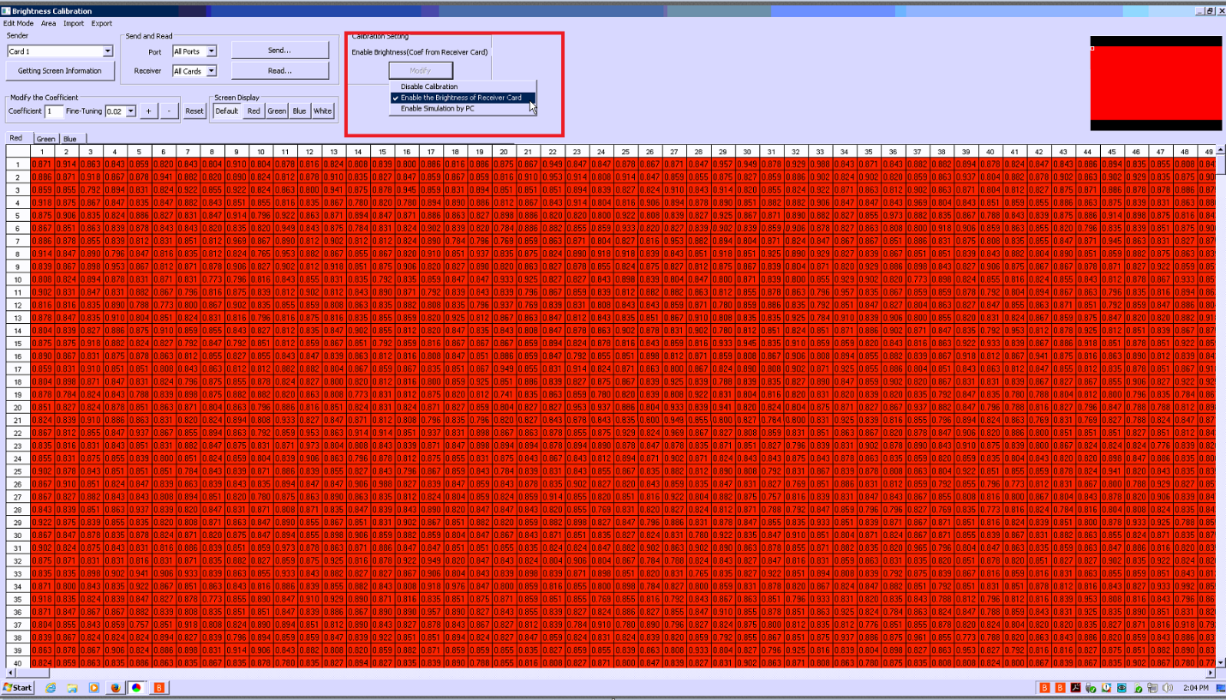This screenshot has width=1226, height=700.
Task: Toggle Red screen display mode
Action: (254, 111)
